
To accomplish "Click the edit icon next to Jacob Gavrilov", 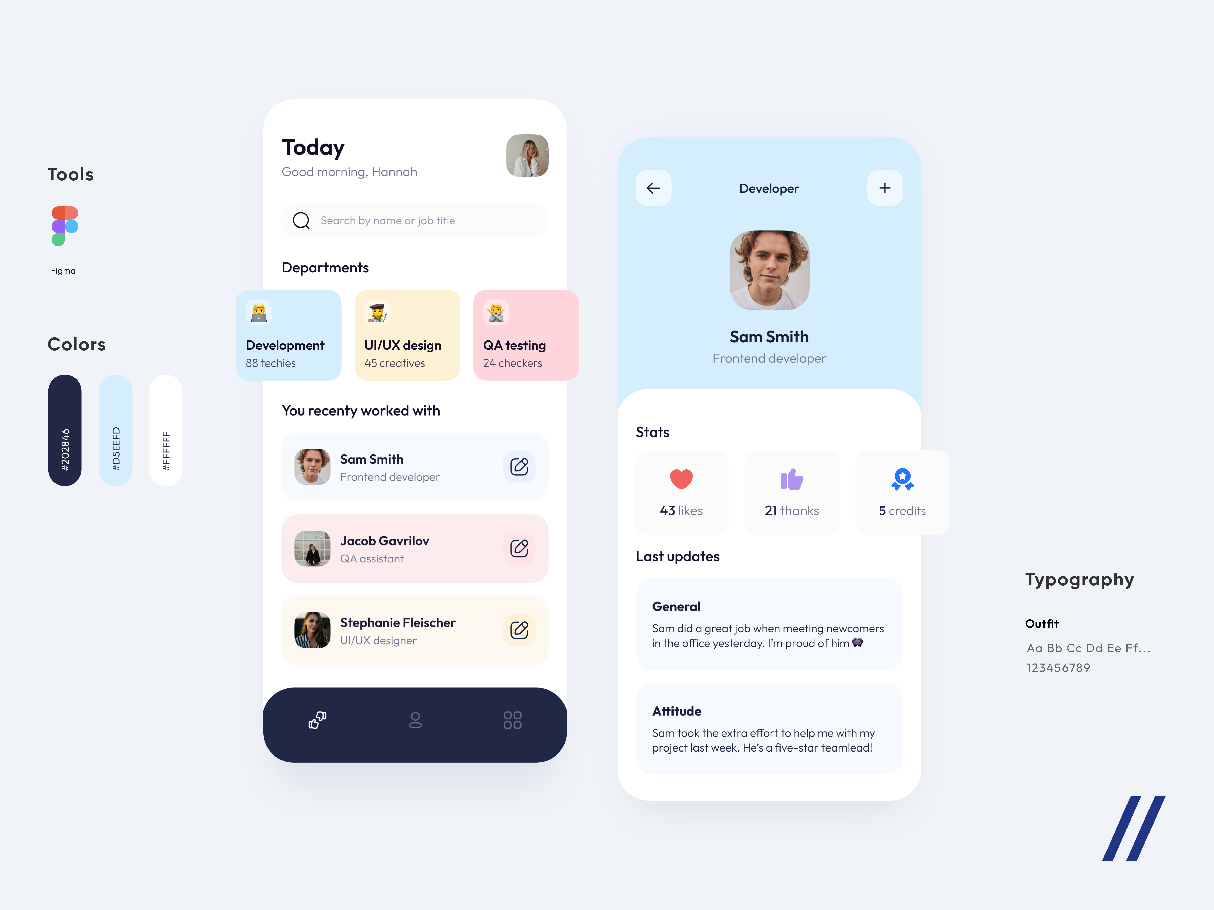I will [x=519, y=548].
